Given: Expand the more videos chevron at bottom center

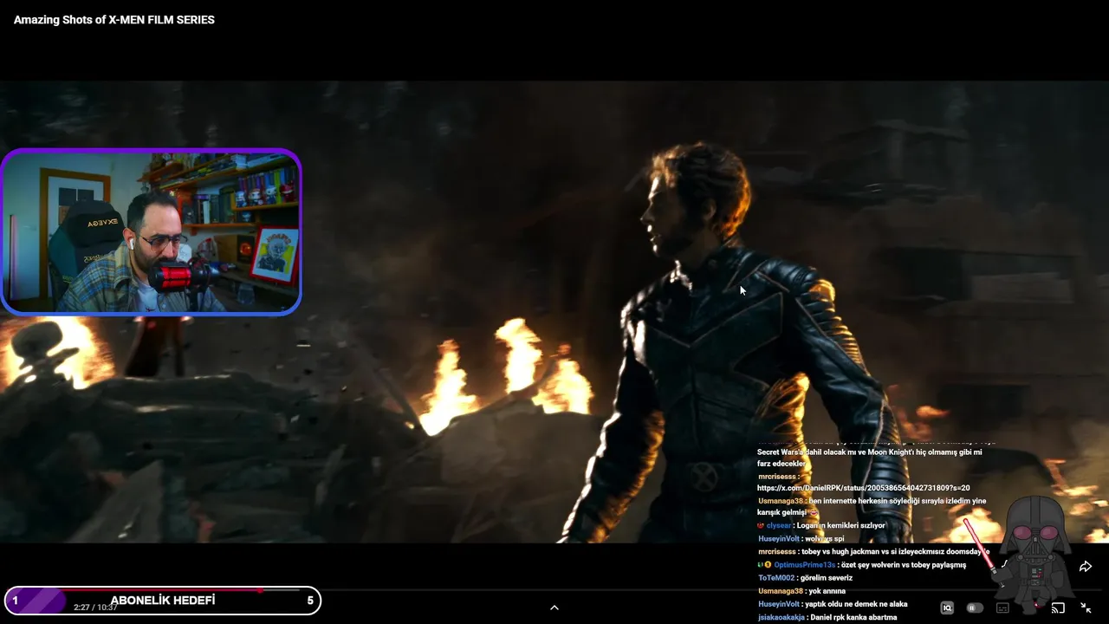Looking at the screenshot, I should [x=554, y=608].
